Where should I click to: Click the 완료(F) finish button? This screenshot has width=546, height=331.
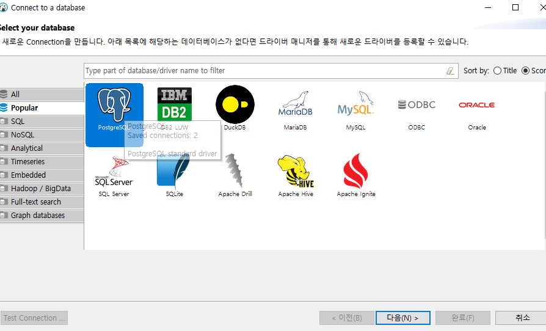463,318
